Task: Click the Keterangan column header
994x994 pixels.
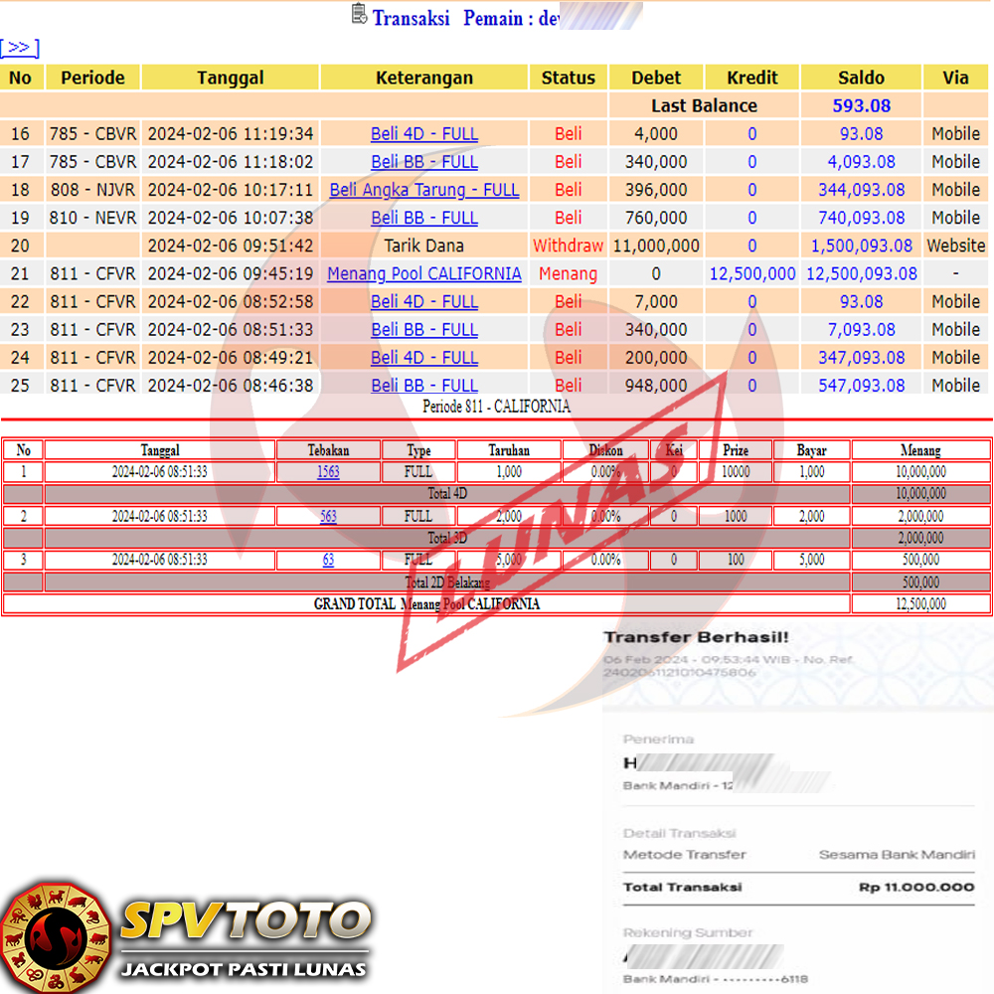Action: pos(424,78)
